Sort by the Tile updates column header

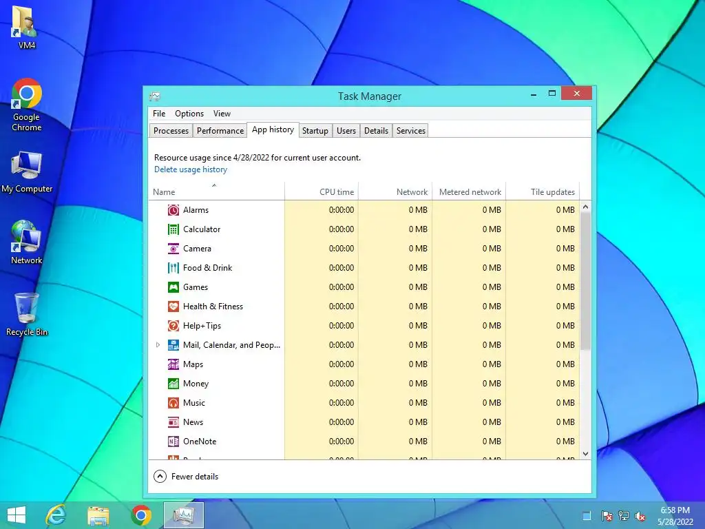pyautogui.click(x=543, y=191)
